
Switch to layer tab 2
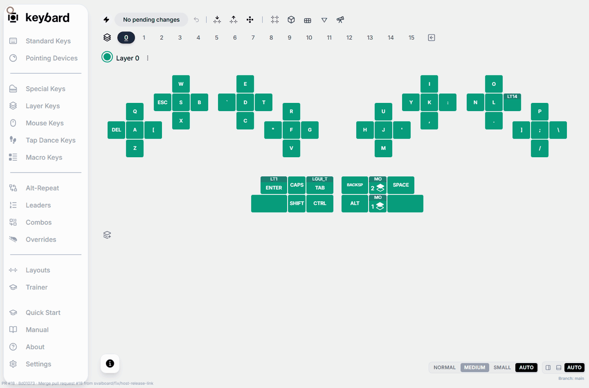point(161,37)
